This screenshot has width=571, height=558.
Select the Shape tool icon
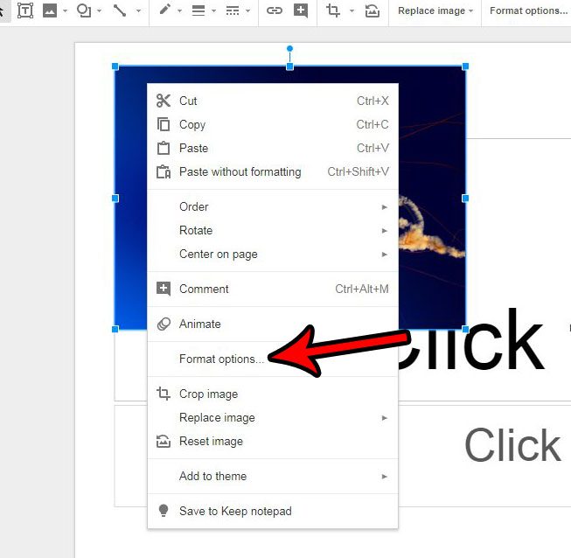(x=83, y=10)
